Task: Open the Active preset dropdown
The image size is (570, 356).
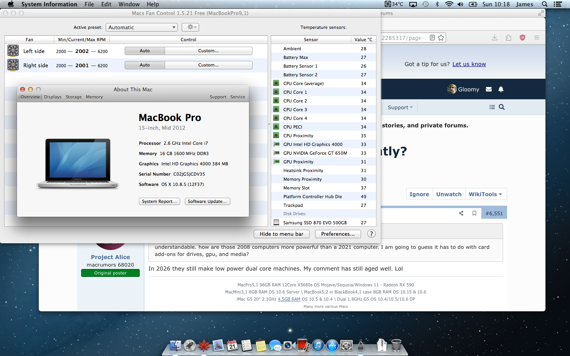Action: (141, 27)
